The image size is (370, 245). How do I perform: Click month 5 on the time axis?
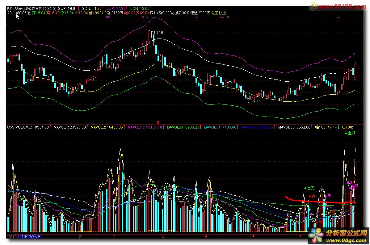(206, 237)
